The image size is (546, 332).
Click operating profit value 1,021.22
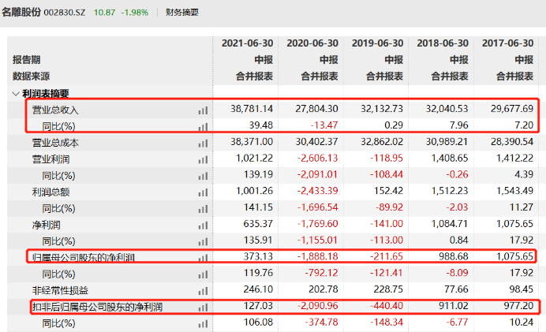(254, 159)
